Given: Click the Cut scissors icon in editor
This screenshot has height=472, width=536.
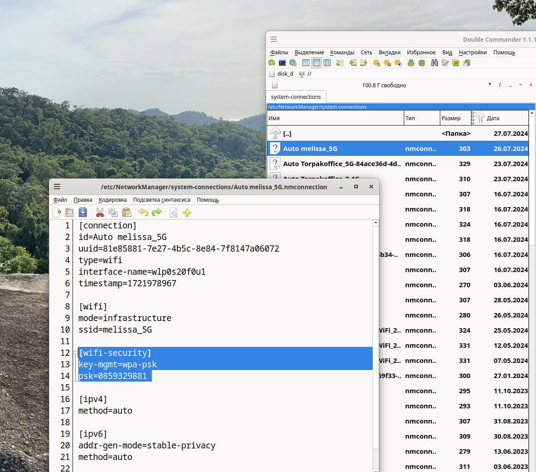Looking at the screenshot, I should (100, 212).
